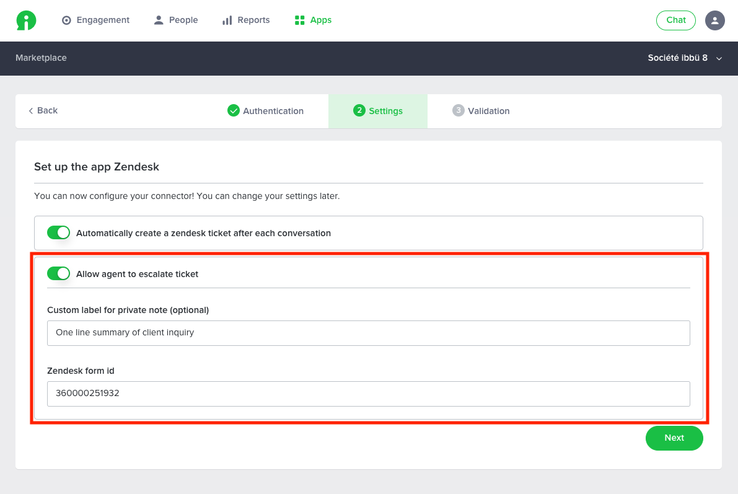Click the green Next button
738x494 pixels.
(674, 438)
